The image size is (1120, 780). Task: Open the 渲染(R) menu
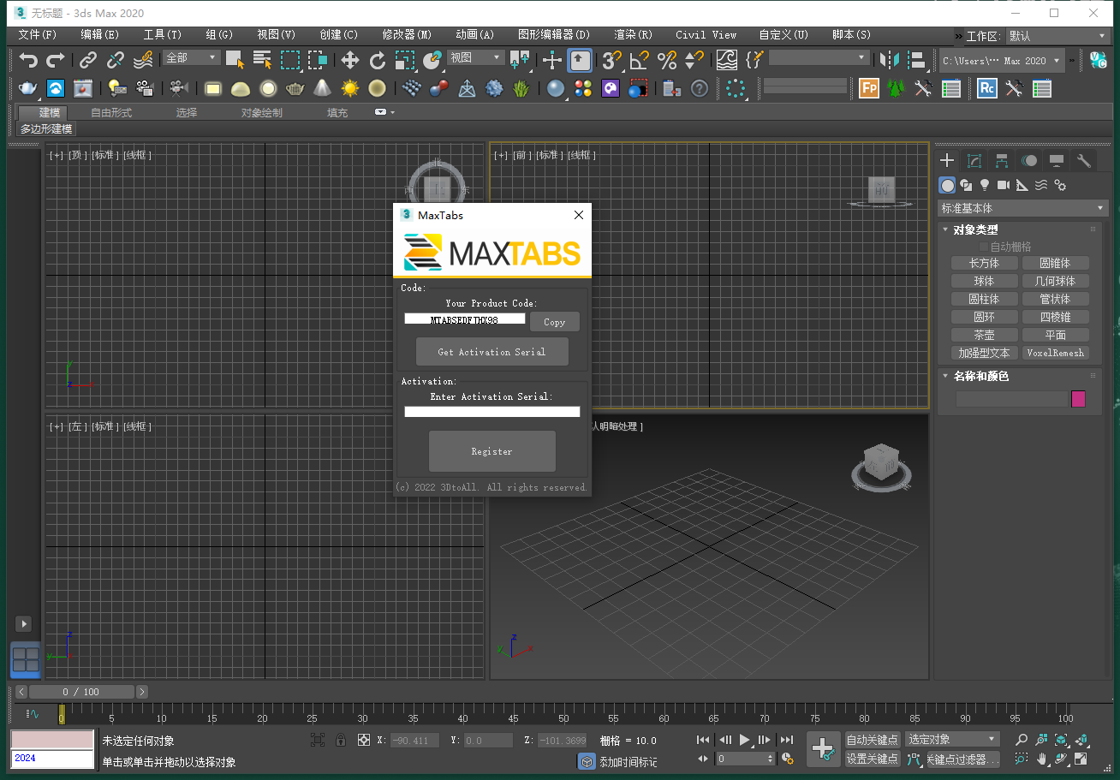pyautogui.click(x=634, y=35)
